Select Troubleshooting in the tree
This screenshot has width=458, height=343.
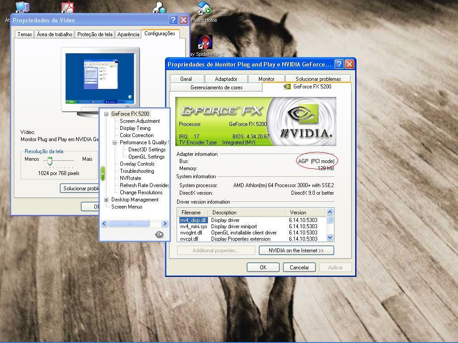(137, 171)
